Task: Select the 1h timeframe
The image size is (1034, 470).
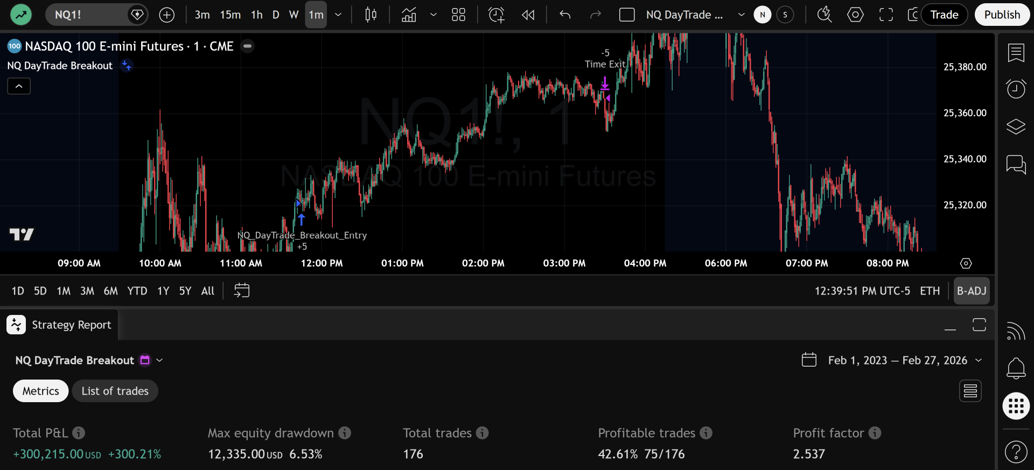Action: click(x=257, y=15)
